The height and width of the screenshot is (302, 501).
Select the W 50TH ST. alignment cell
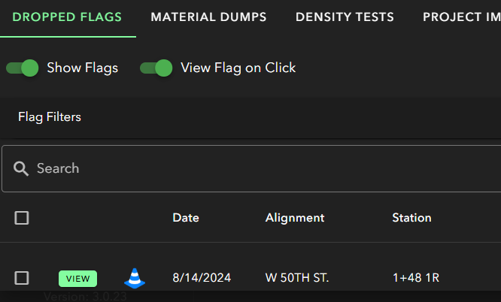297,278
